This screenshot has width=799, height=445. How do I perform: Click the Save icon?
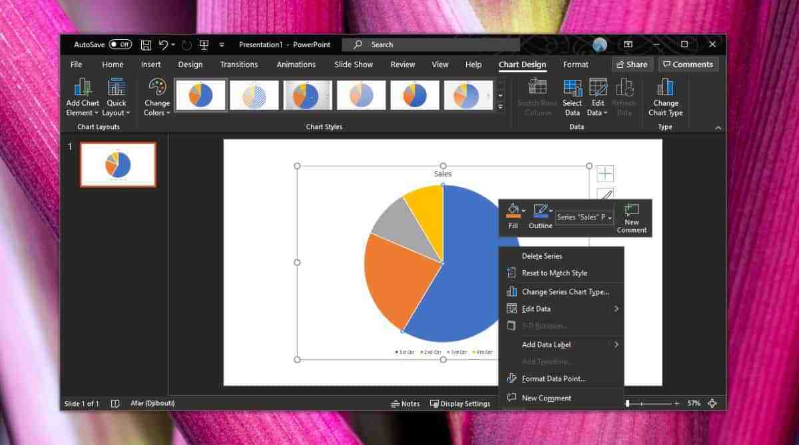(145, 44)
